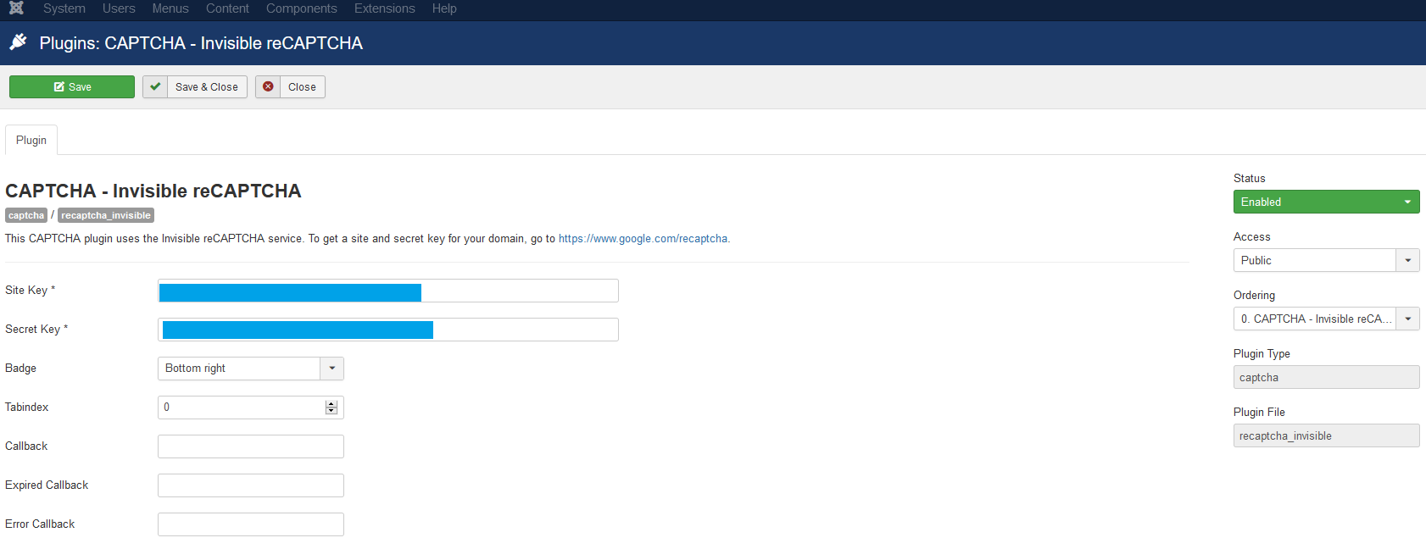
Task: Click the Ordering dropdown arrow
Action: pos(1408,319)
